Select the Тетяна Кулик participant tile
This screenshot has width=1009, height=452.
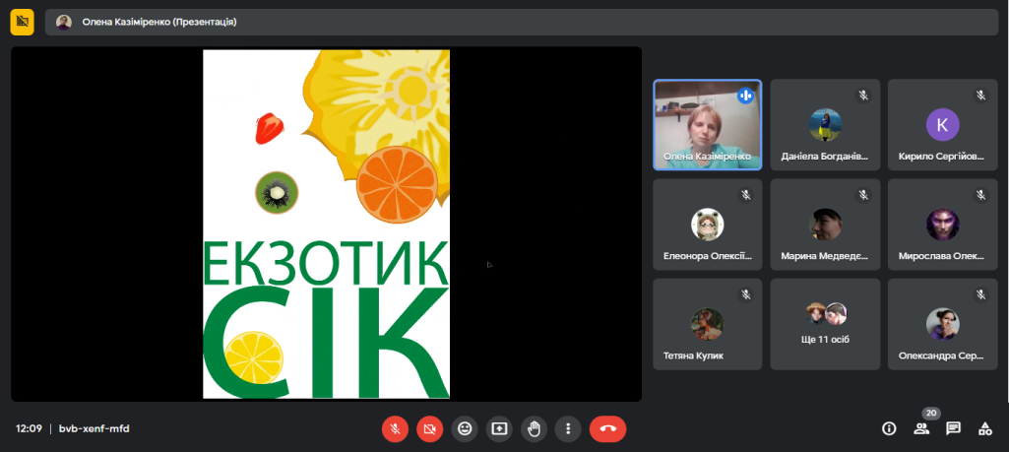pyautogui.click(x=707, y=324)
